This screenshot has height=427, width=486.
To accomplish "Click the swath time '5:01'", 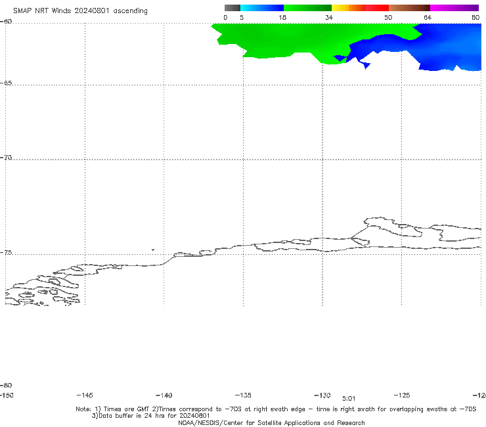I will (349, 399).
